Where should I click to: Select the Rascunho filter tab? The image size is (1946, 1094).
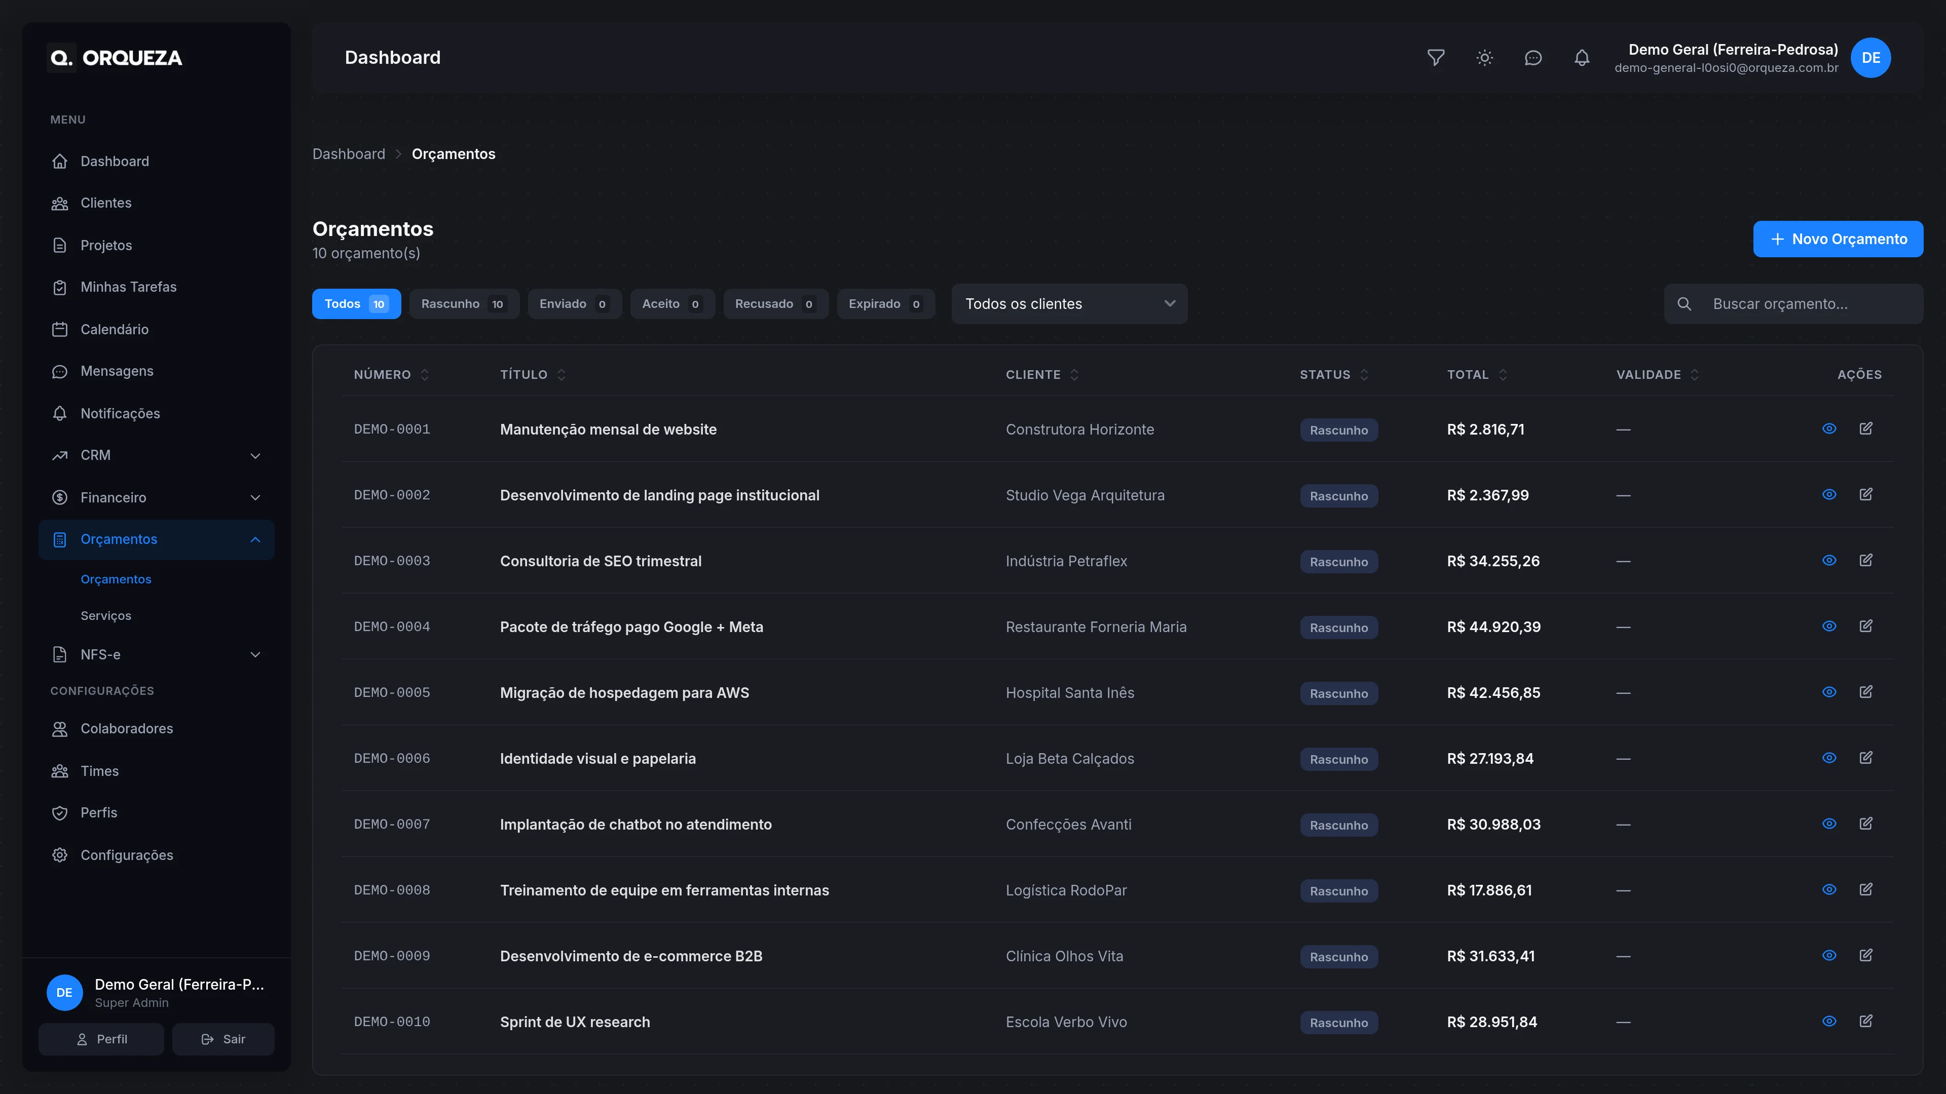464,303
